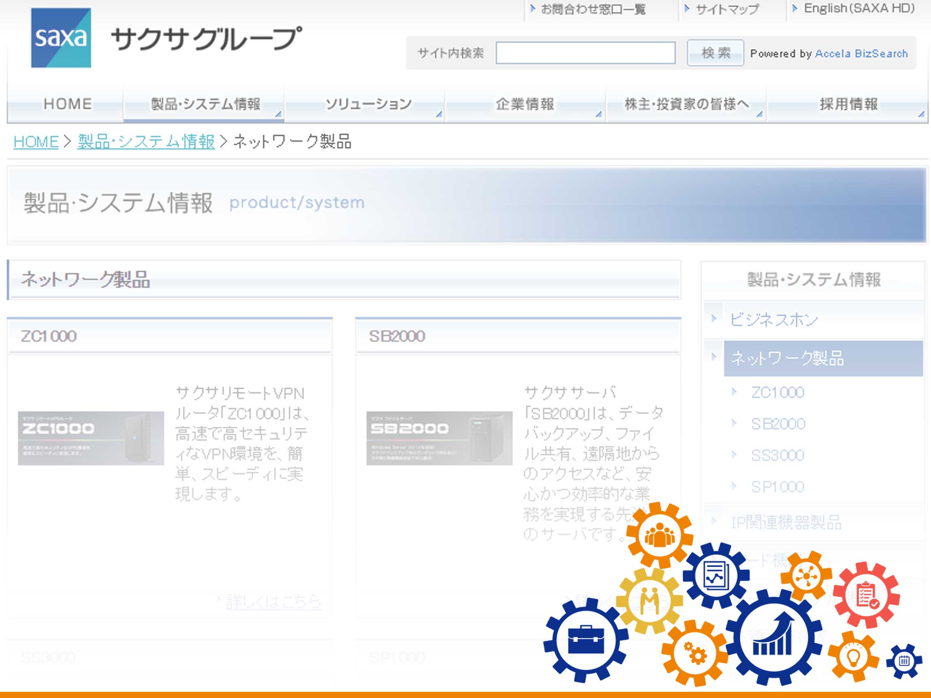The image size is (931, 698).
Task: Select IP関連機器製品 in the sidebar
Action: click(786, 522)
